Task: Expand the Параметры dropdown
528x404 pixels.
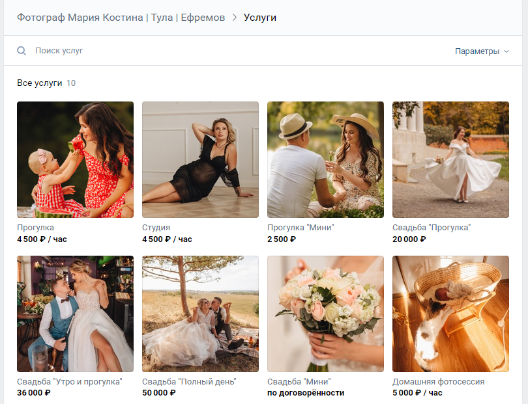Action: point(482,51)
